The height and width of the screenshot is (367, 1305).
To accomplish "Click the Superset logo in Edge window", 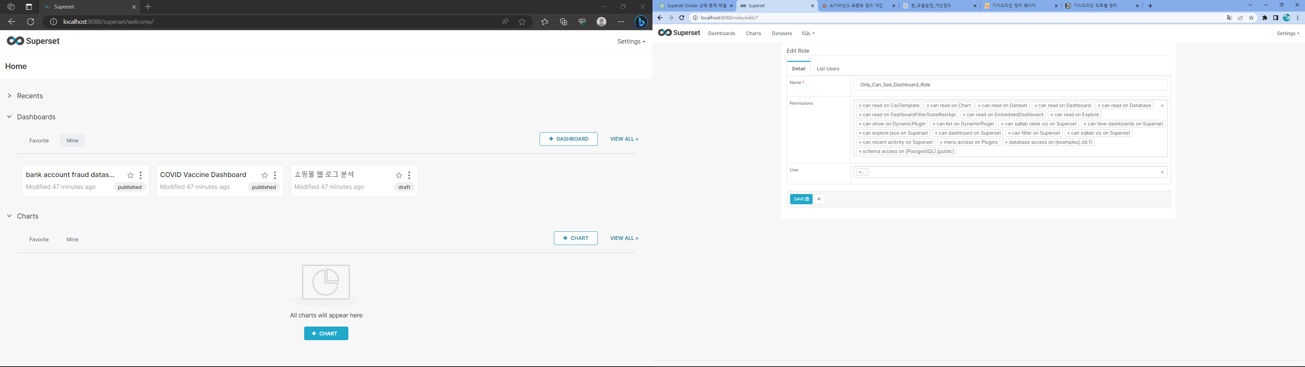I will (x=33, y=41).
